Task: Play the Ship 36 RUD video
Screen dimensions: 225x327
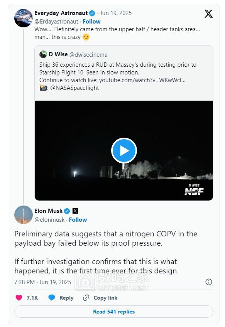Action: 124,150
